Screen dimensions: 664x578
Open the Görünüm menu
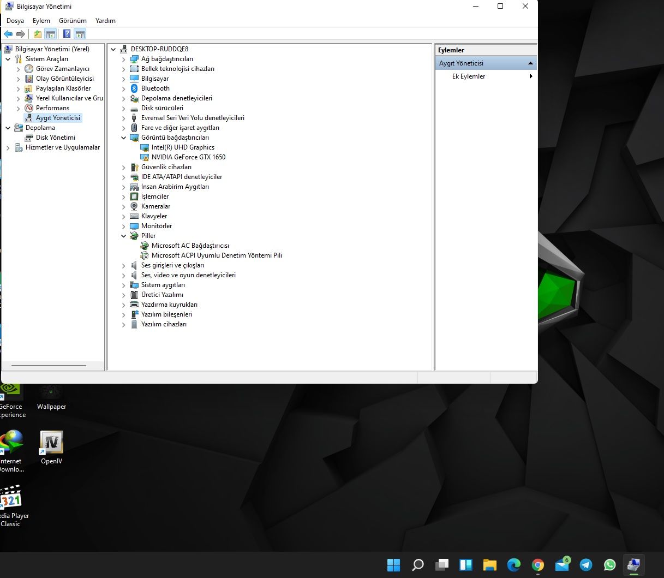[73, 21]
